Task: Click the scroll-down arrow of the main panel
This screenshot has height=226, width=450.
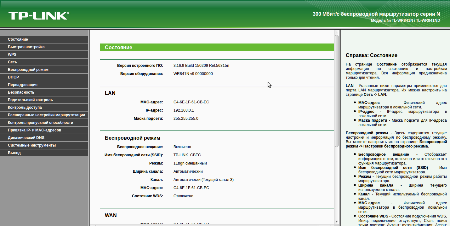Action: pyautogui.click(x=337, y=222)
